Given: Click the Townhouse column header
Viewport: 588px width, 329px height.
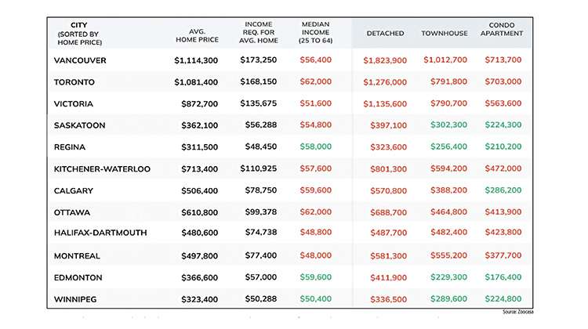Looking at the screenshot, I should (445, 34).
